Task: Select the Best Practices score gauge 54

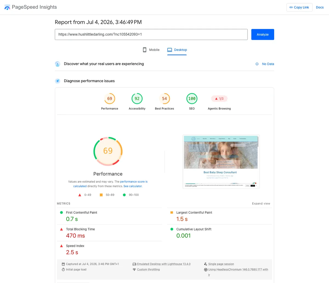Action: point(164,99)
